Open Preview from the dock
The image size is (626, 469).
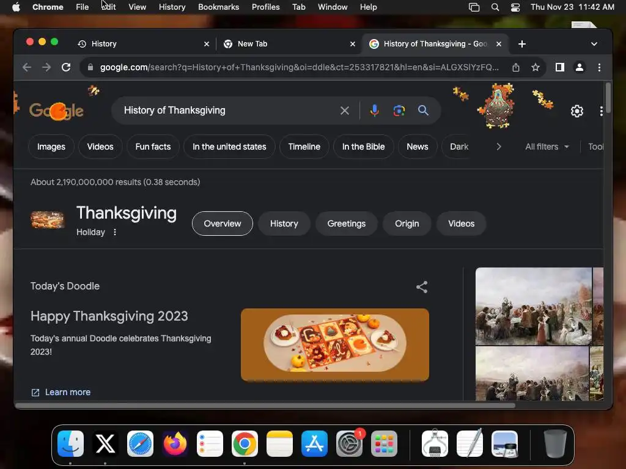pos(504,443)
